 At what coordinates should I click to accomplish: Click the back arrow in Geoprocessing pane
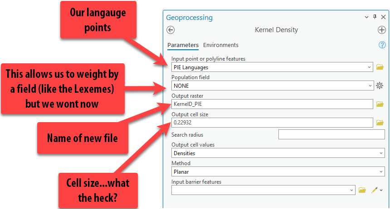point(171,30)
